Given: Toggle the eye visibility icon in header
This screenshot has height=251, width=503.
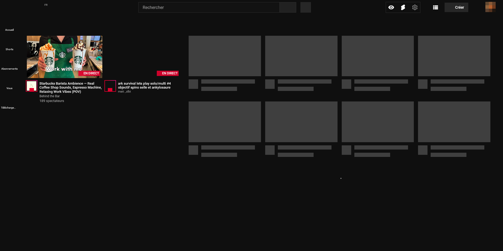Looking at the screenshot, I should [391, 7].
